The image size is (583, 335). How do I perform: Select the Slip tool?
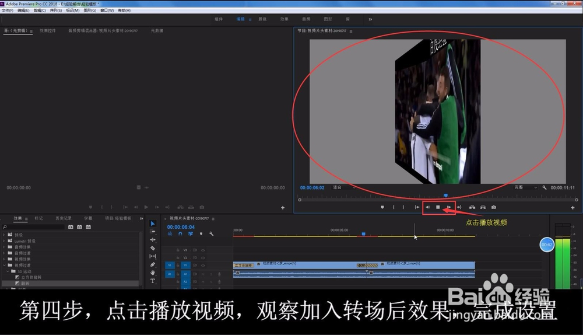(x=152, y=256)
